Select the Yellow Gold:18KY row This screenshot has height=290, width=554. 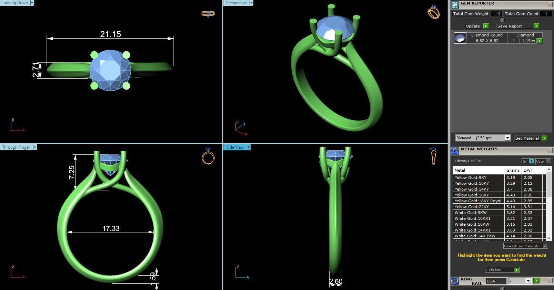499,195
